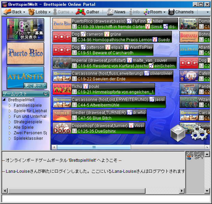The width and height of the screenshot is (212, 204).
Task: Select Zwei Personen Spiele tree item
Action: click(x=30, y=133)
